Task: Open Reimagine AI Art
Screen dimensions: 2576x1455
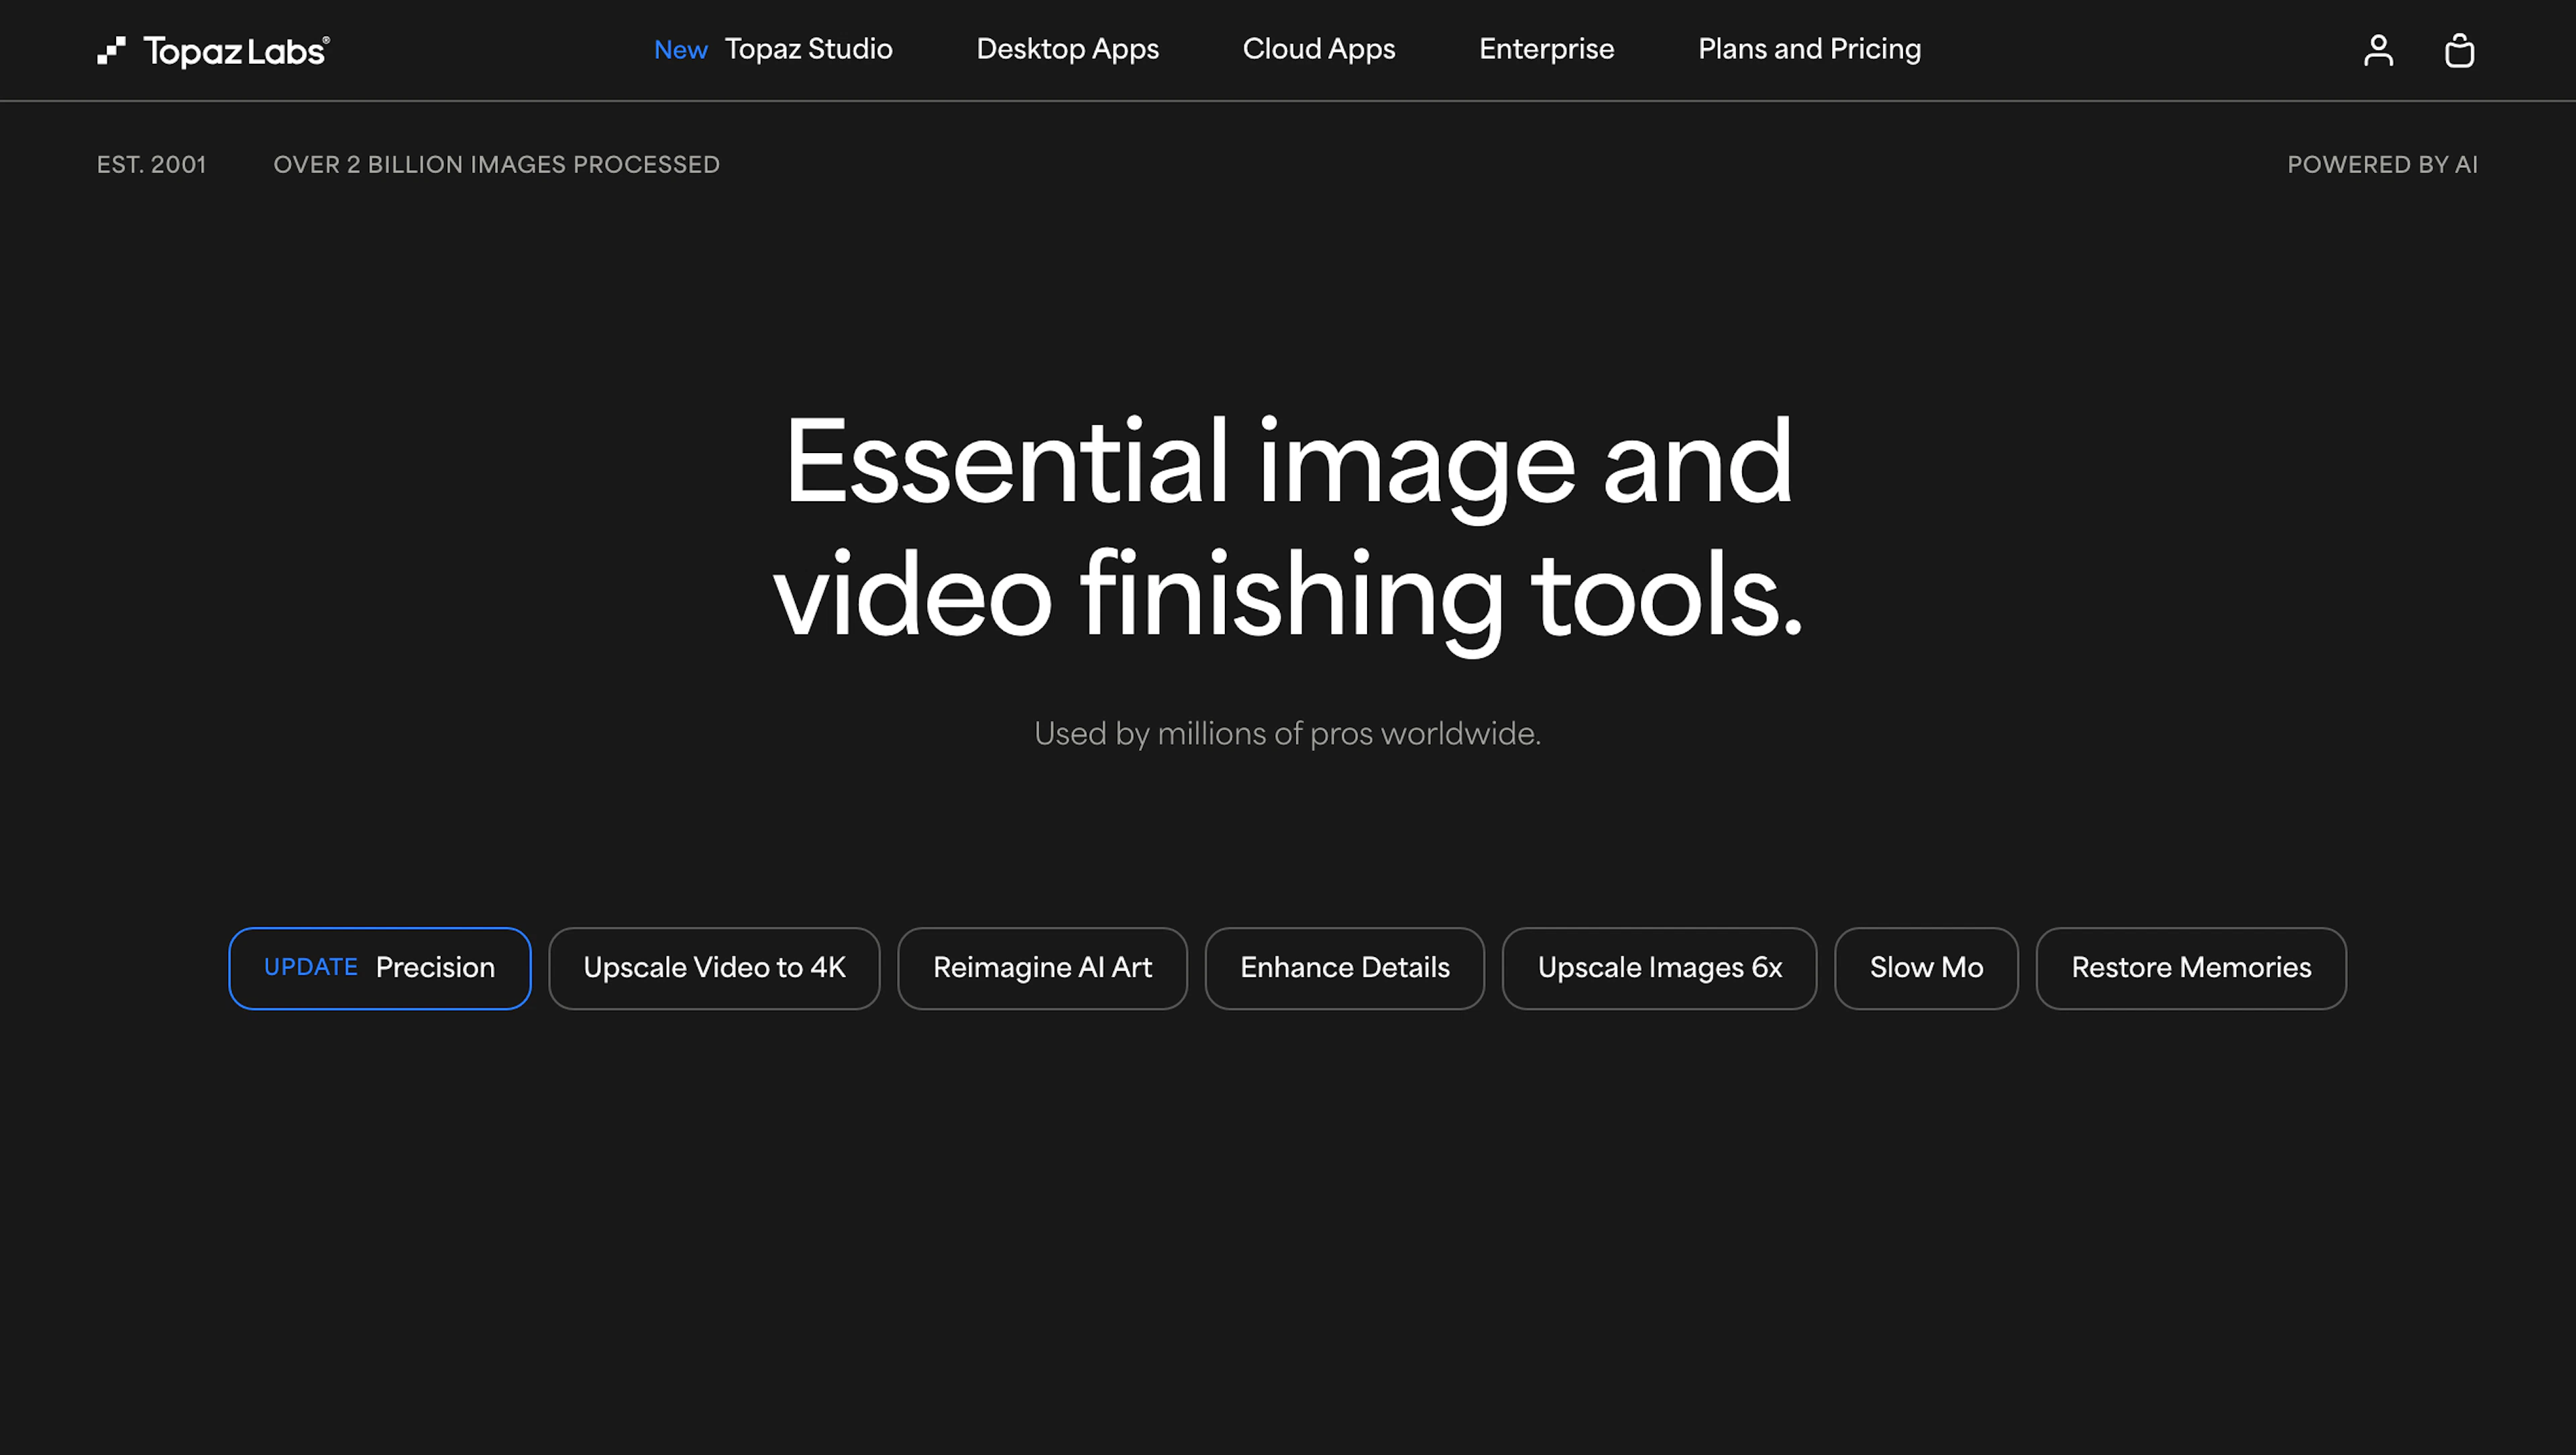Action: click(1042, 966)
